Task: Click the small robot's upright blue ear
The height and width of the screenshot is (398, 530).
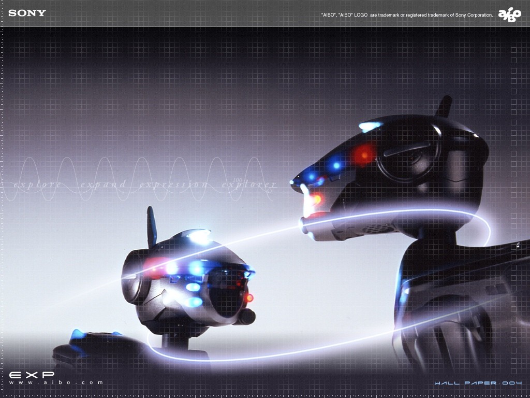Action: coord(152,227)
